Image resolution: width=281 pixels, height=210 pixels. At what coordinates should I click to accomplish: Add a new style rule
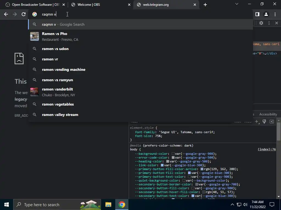tap(257, 122)
